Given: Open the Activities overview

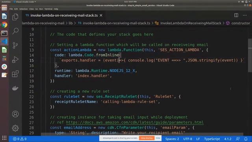Looking at the screenshot, I should point(6,2).
